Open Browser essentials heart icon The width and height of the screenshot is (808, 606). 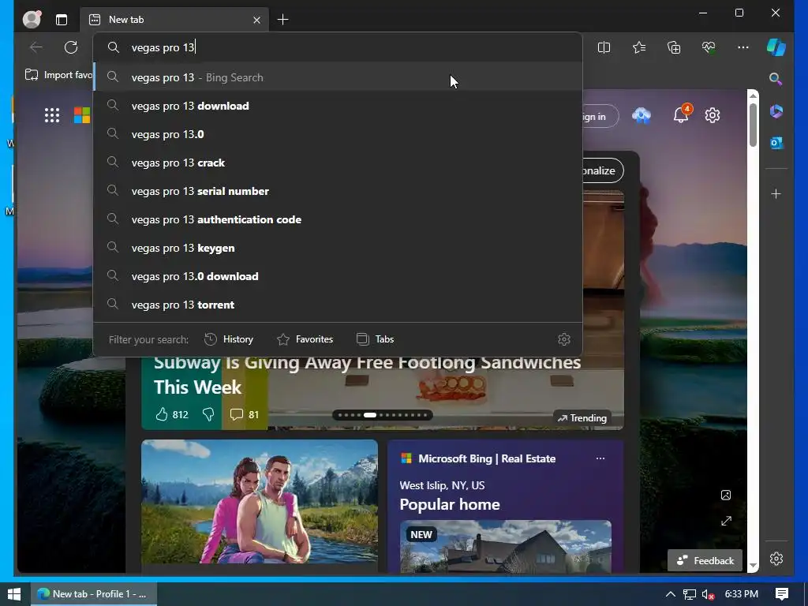point(709,47)
